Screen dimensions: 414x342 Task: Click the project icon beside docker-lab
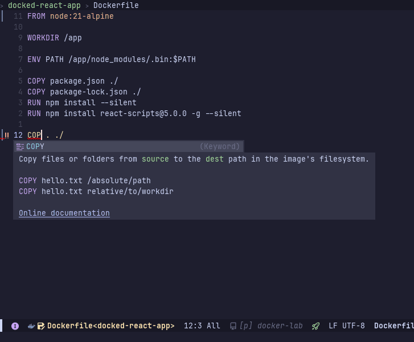233,326
